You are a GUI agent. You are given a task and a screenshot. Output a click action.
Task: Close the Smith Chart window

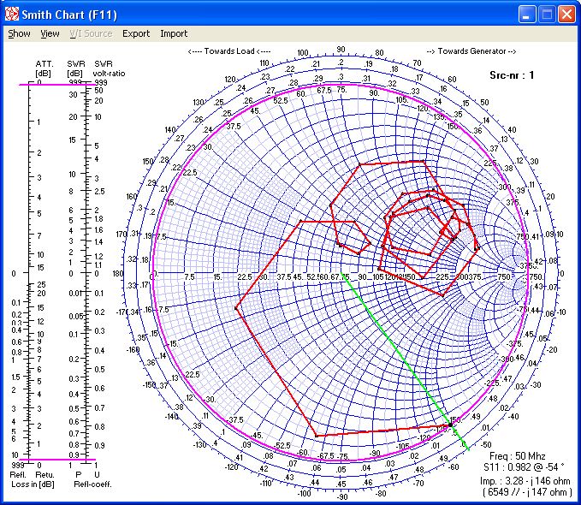566,15
